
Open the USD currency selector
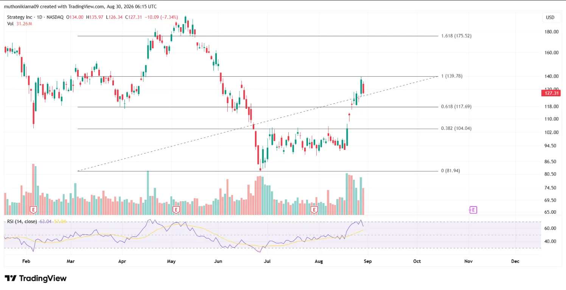coord(550,17)
